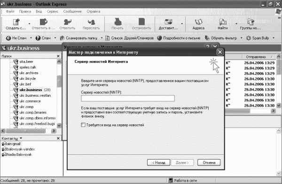This screenshot has height=184, width=282.
Task: Open the Файл menu
Action: click(10, 11)
